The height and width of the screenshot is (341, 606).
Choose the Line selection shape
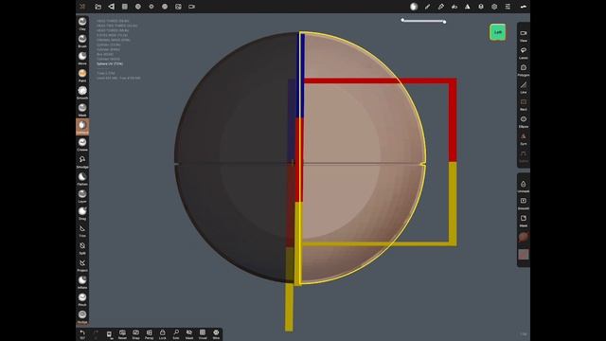[524, 87]
